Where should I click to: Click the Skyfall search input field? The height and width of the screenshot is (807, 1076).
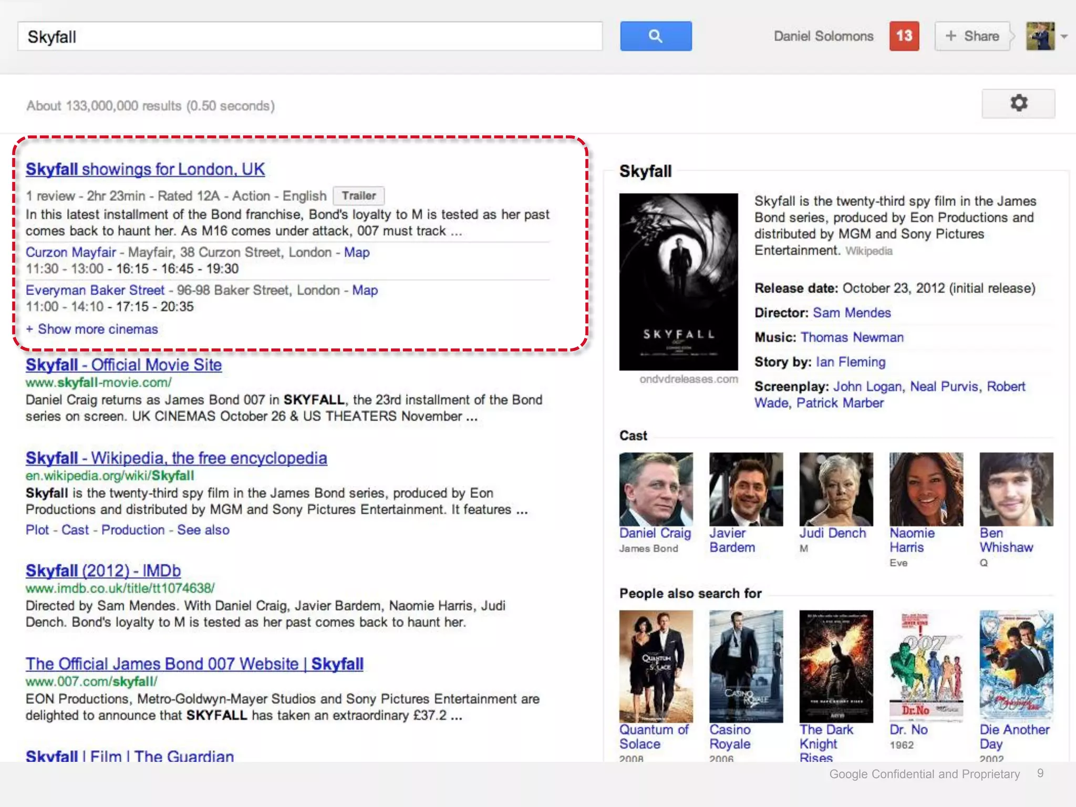pyautogui.click(x=310, y=36)
